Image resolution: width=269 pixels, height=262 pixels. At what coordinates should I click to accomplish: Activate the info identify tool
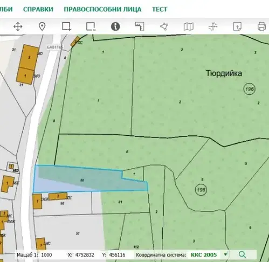tap(115, 26)
